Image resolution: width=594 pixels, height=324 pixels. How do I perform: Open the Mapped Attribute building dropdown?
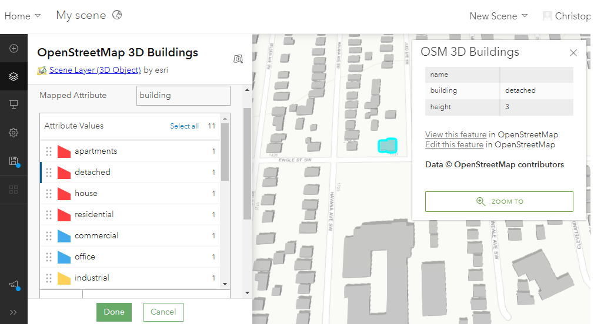click(183, 95)
